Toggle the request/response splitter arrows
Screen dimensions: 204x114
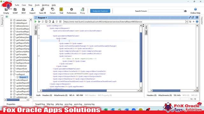[143, 25]
